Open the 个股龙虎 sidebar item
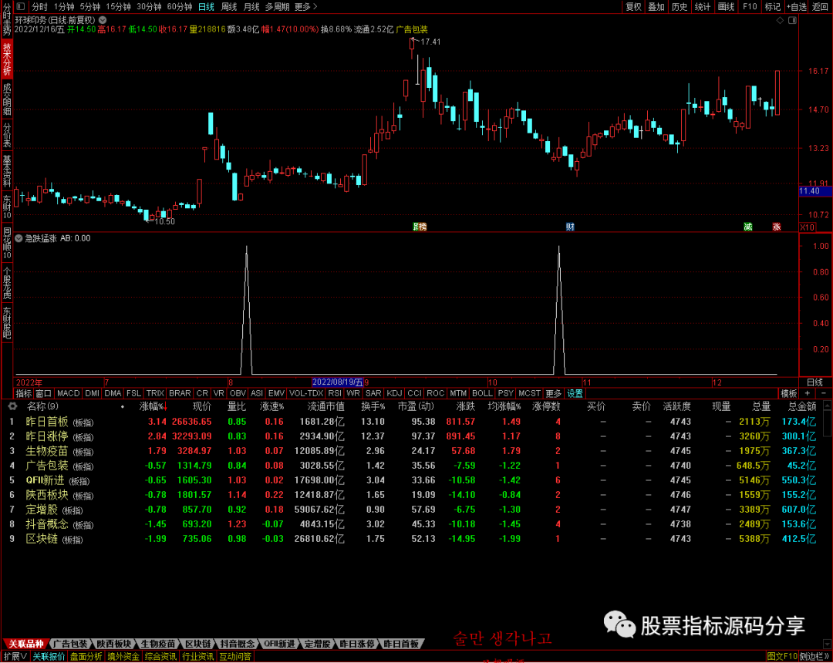Image resolution: width=833 pixels, height=663 pixels. [6, 282]
